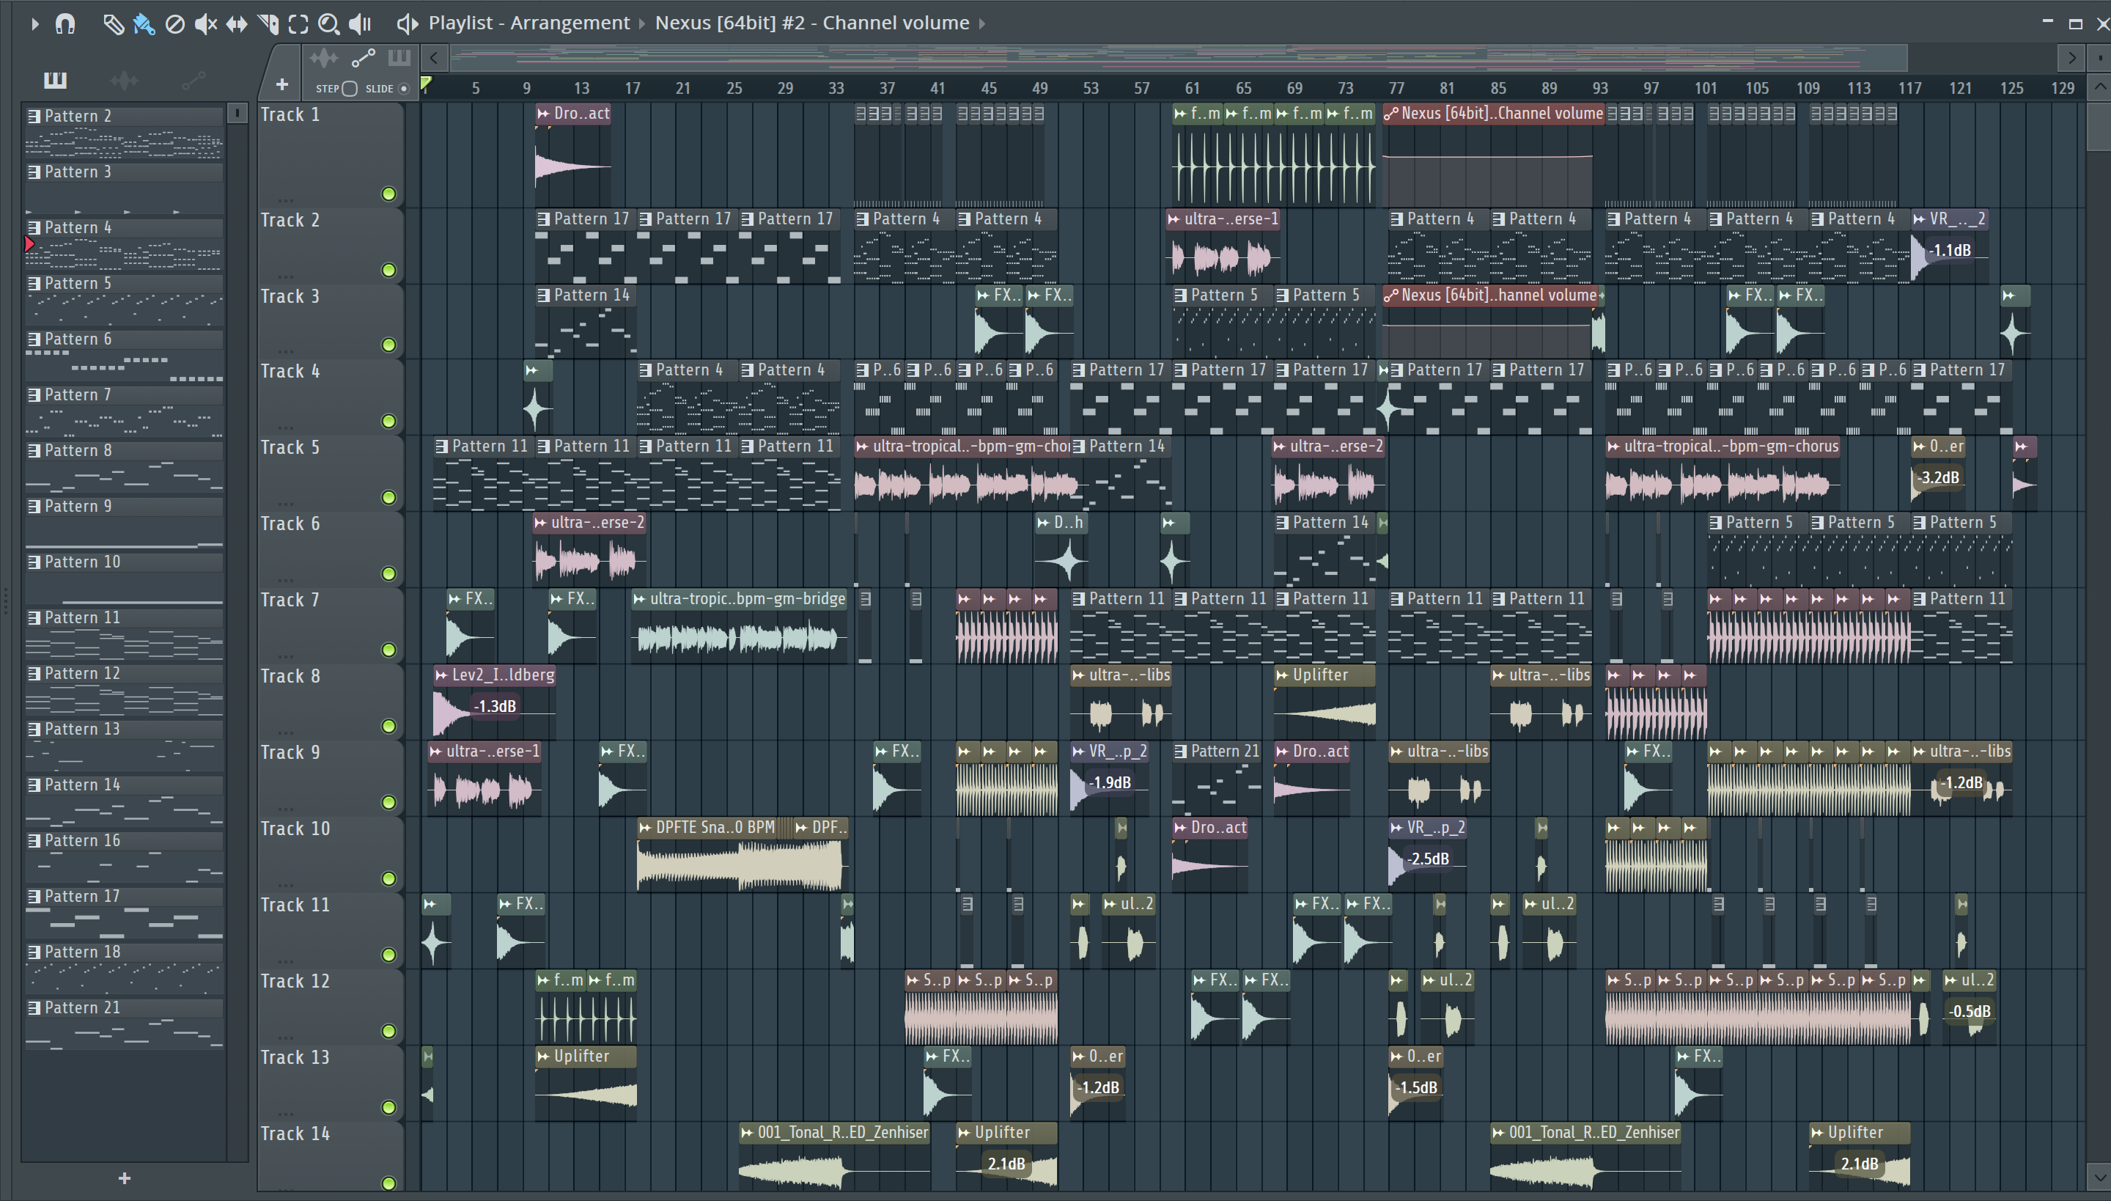Viewport: 2111px width, 1201px height.
Task: Mute Track 14 green LED
Action: point(388,1183)
